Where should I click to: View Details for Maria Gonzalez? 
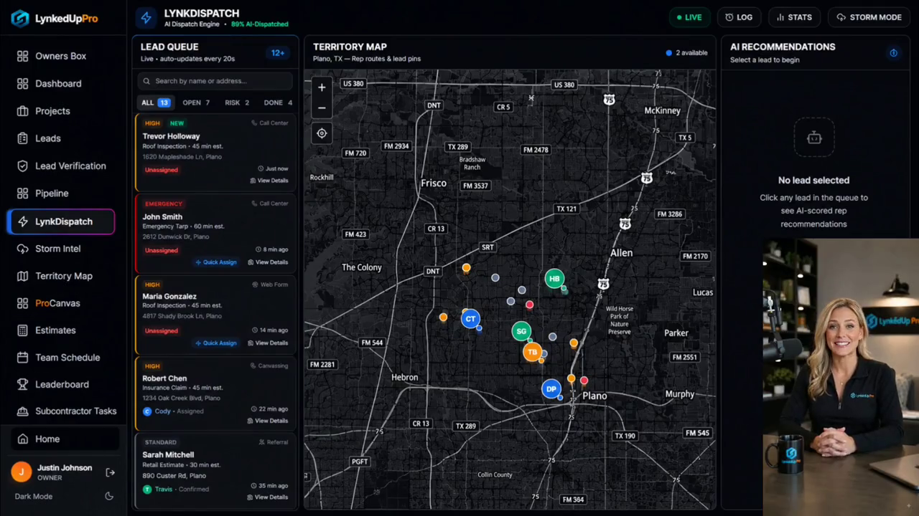[x=268, y=343]
